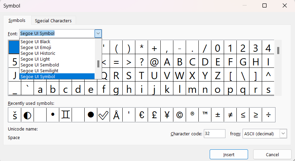Screen dimensions: 295x161
Task: Choose the plus-minus ± symbol
Action: [x=218, y=115]
